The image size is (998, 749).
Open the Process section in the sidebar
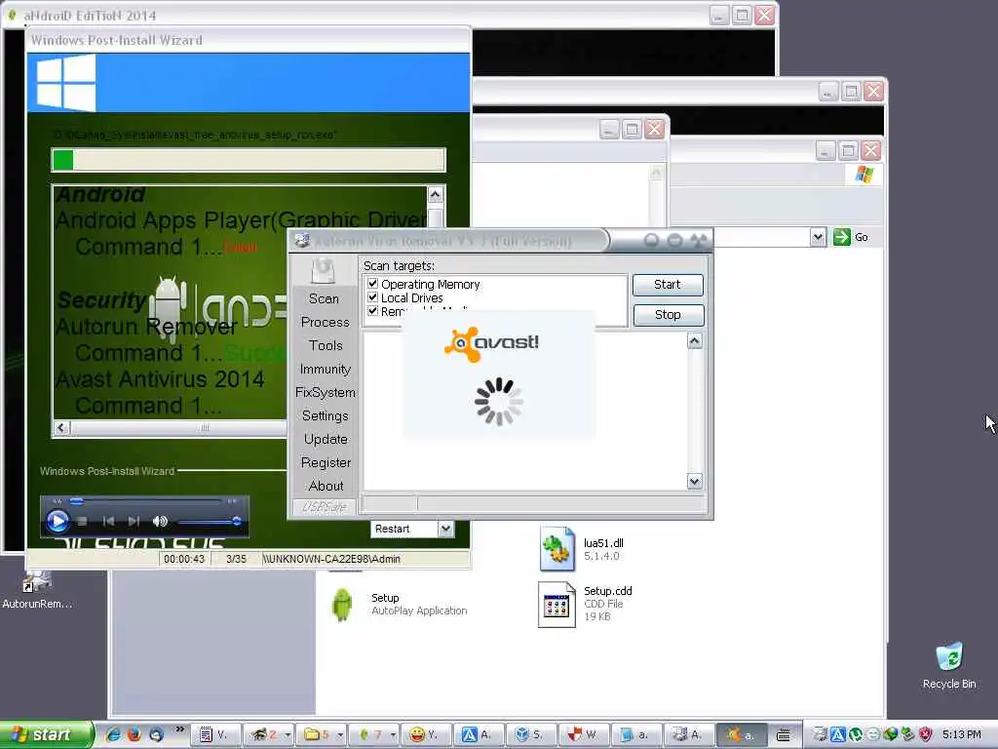click(x=325, y=322)
